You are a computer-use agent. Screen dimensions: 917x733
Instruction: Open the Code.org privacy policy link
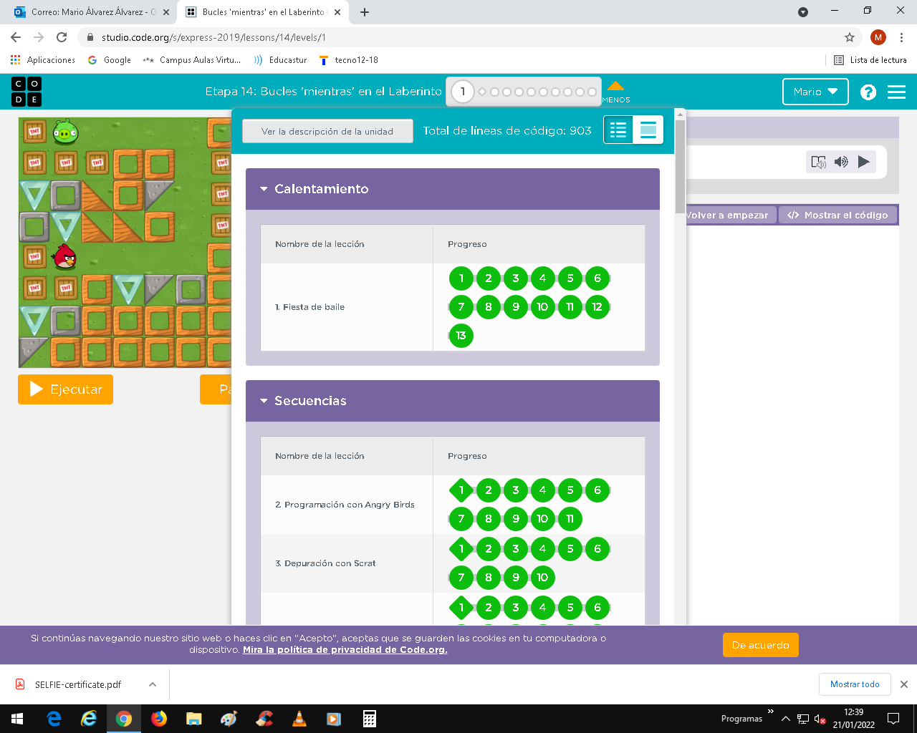pyautogui.click(x=345, y=650)
